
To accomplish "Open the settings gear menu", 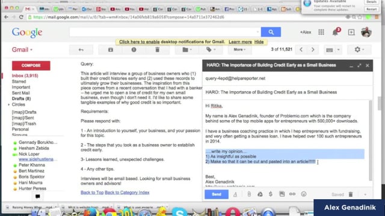I will point(359,50).
